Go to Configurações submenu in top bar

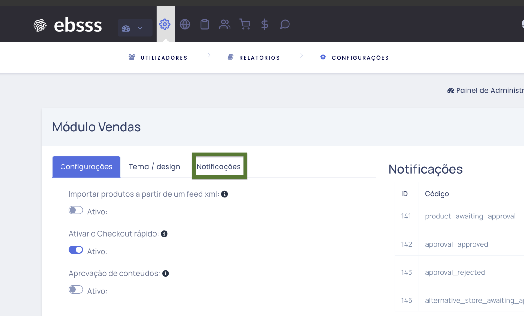[x=354, y=58]
